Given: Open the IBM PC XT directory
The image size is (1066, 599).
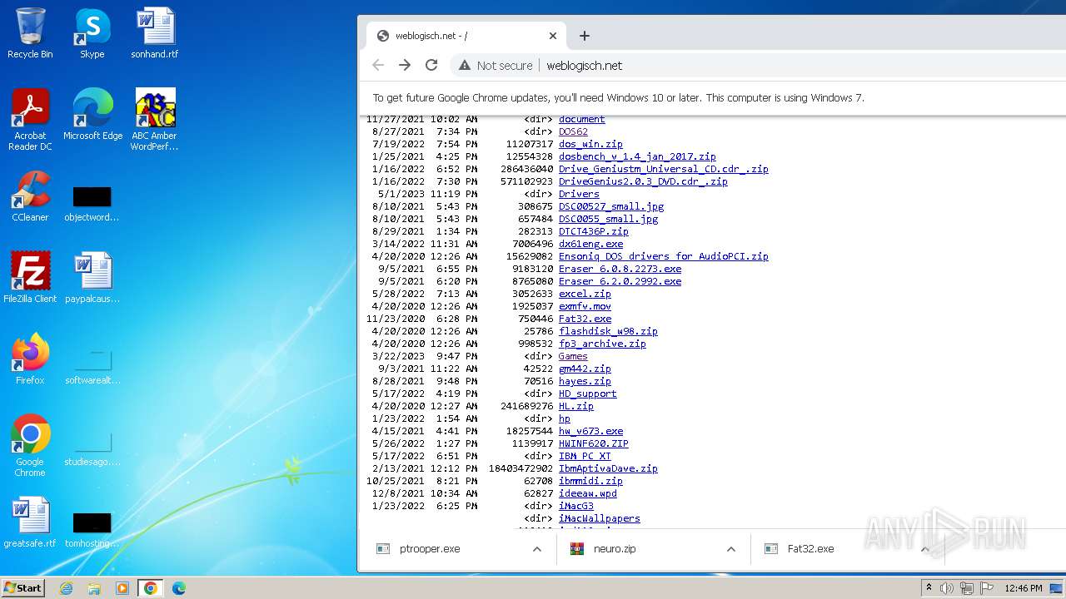Looking at the screenshot, I should point(585,456).
